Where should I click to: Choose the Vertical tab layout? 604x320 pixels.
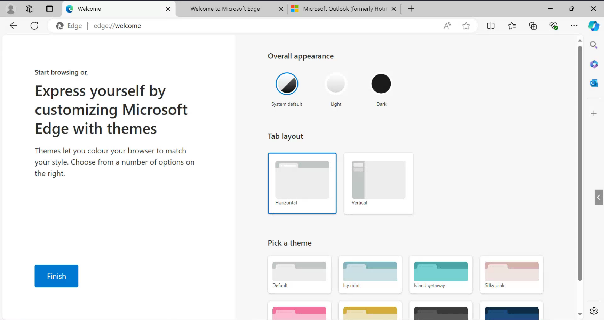point(378,183)
